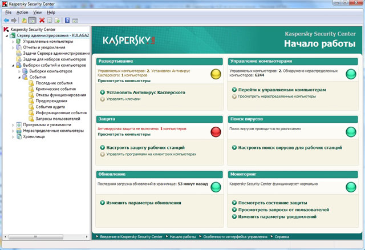
Task: Click the Kaspersky Security Center root tree icon
Action: (6, 29)
